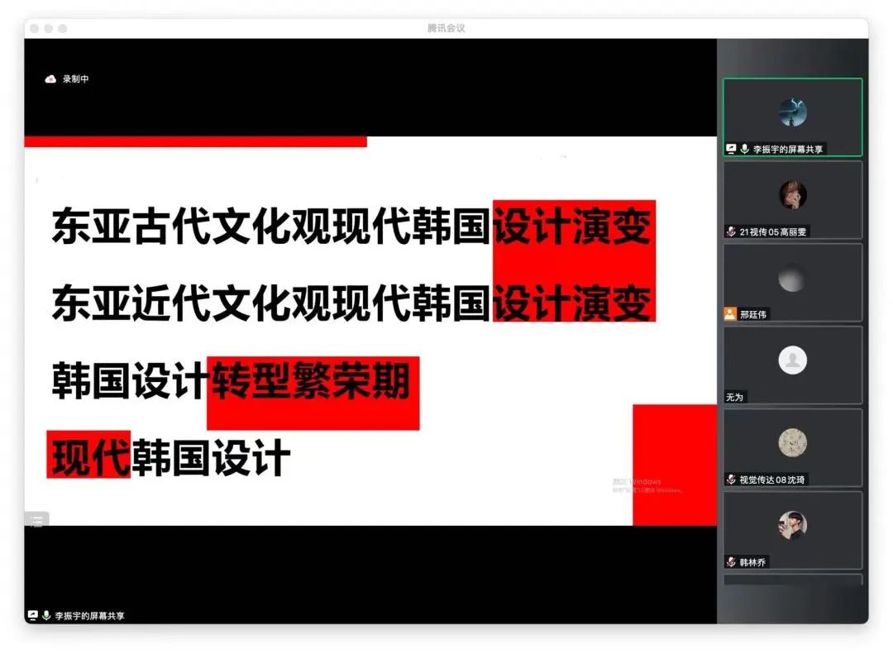The height and width of the screenshot is (654, 893).
Task: Click the orange user icon next to 邢廷伟
Action: pyautogui.click(x=730, y=314)
